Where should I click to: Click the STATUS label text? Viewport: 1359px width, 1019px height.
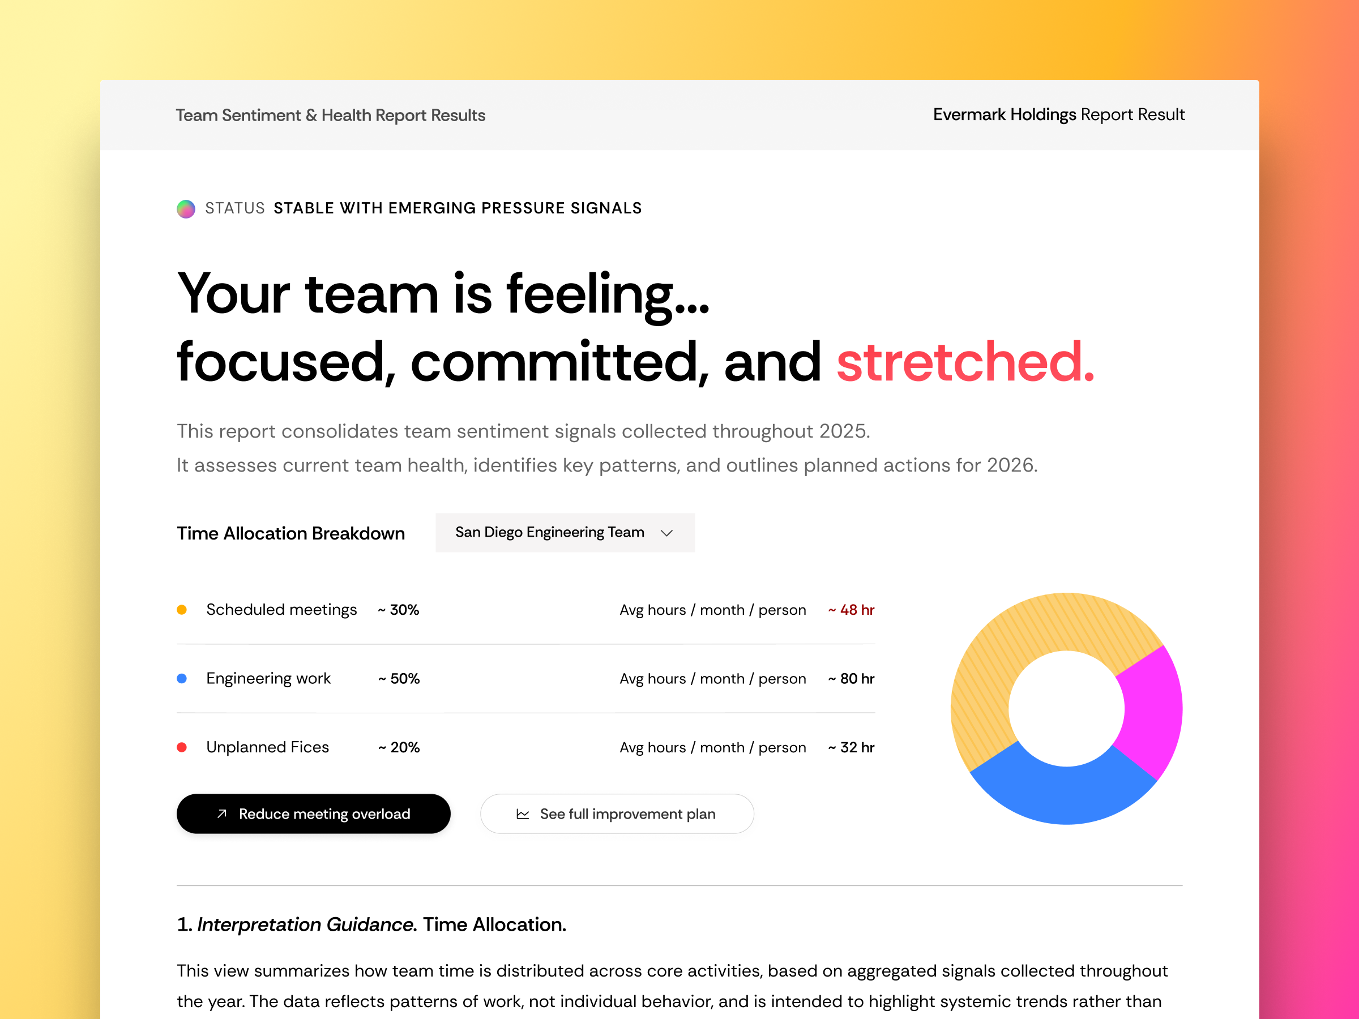click(x=234, y=209)
